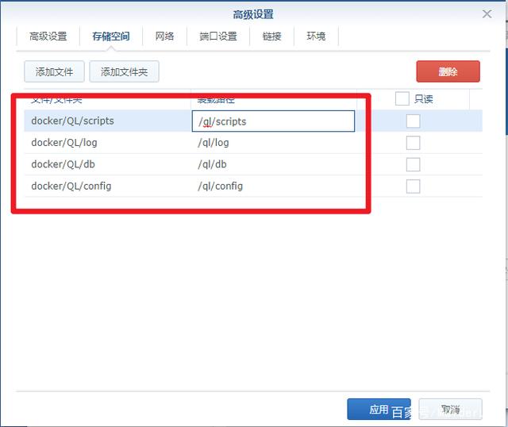Open the 网络 tab
The height and width of the screenshot is (427, 508).
[x=164, y=36]
